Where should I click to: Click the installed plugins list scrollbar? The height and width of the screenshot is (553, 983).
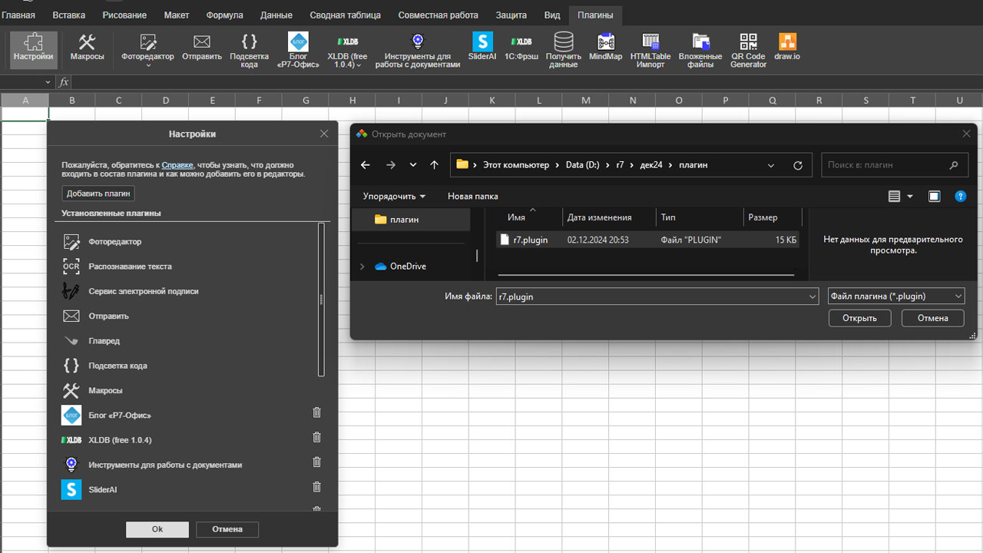click(x=321, y=300)
